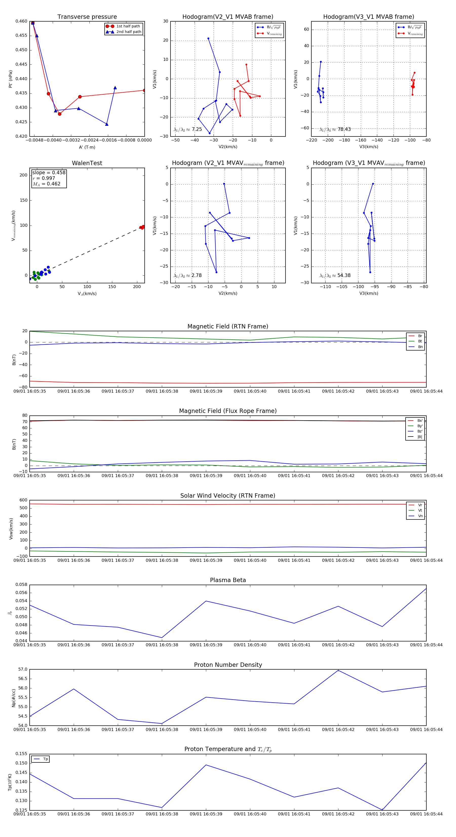Click the λ1/λ2 ≈ 2.78 annotation
456x837 pixels.
187,275
